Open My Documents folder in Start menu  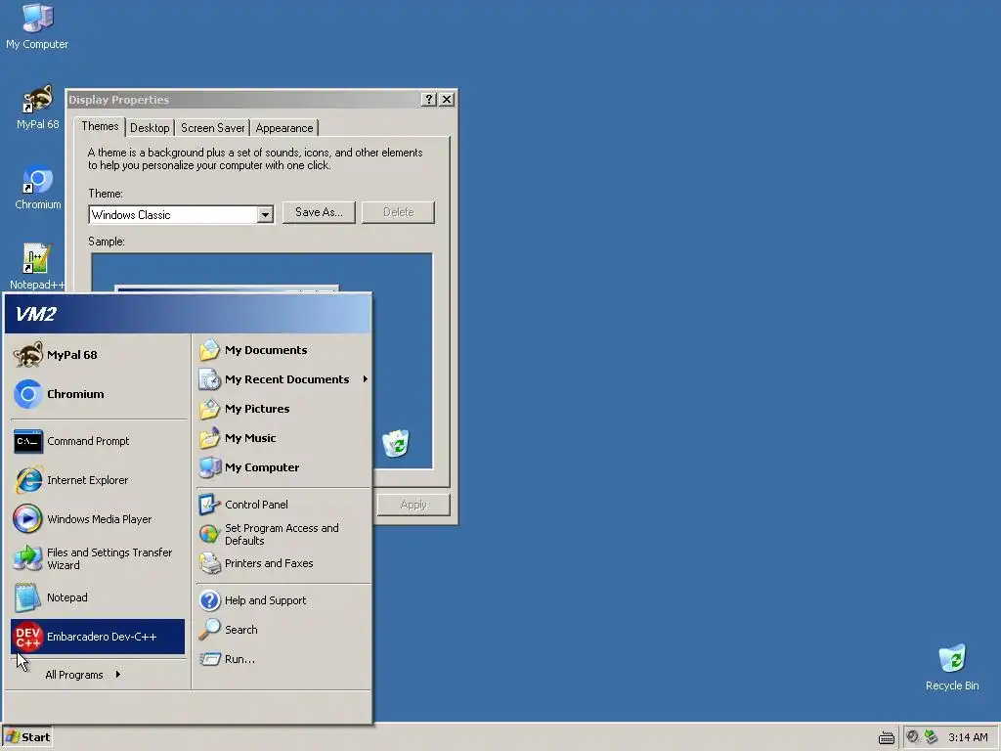283,350
